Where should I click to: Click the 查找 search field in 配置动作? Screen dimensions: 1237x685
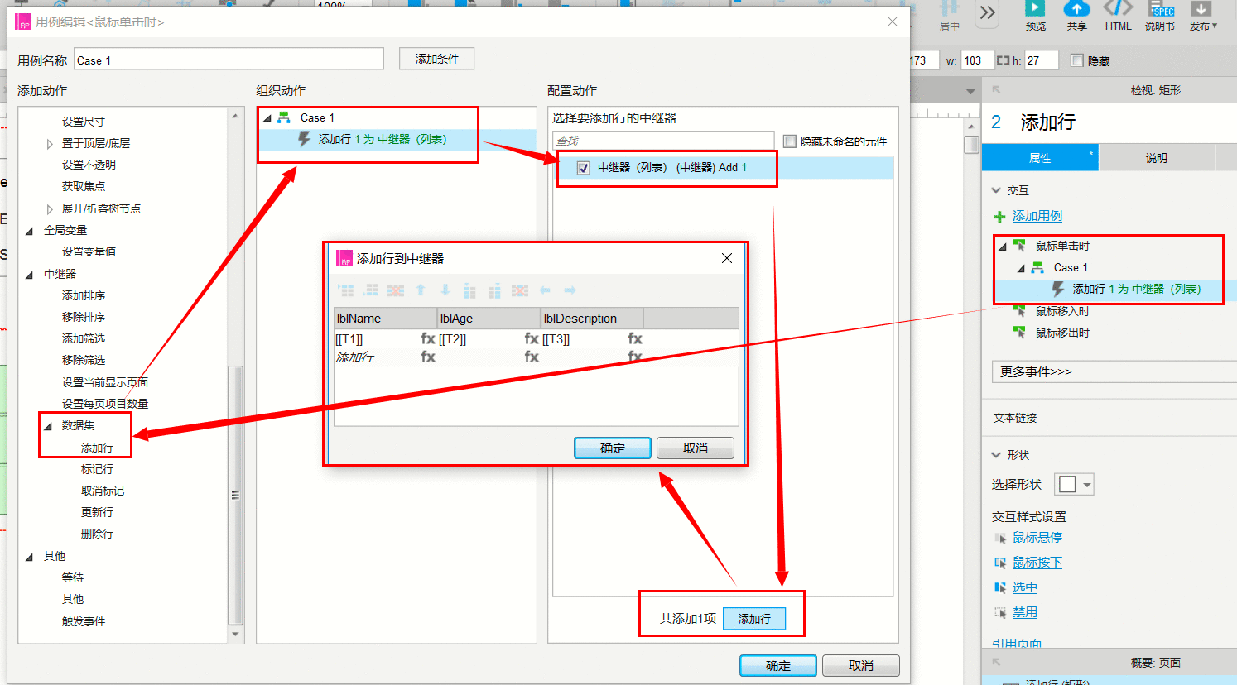663,141
